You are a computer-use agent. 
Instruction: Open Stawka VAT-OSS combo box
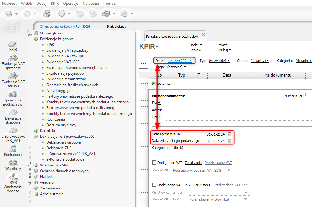[x=219, y=199]
